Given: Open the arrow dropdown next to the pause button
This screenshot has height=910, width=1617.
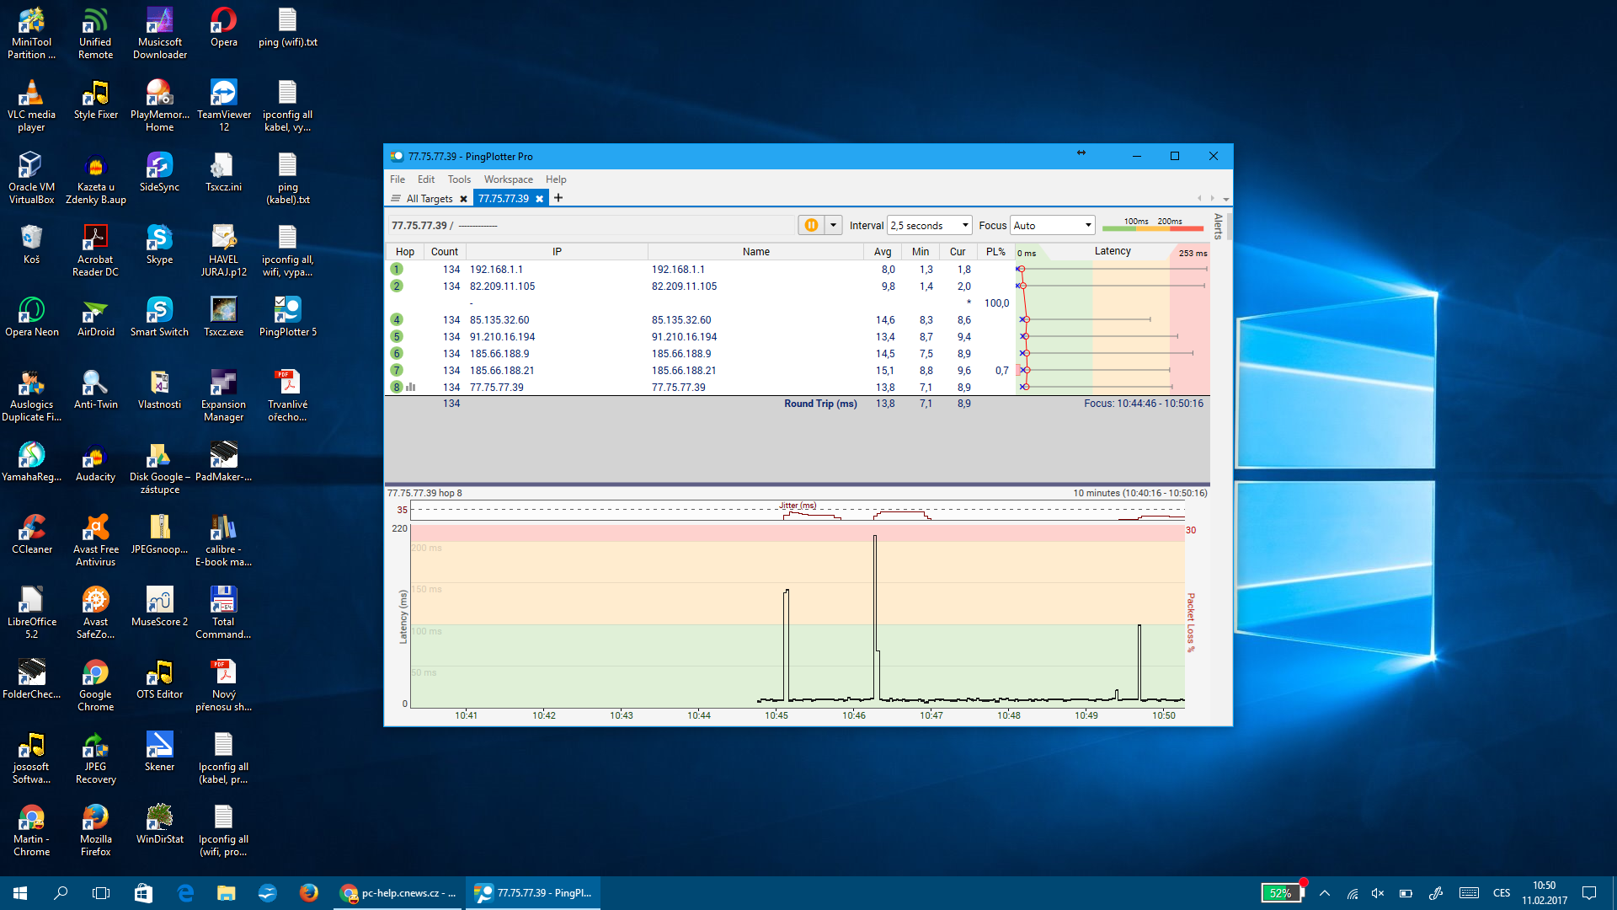Looking at the screenshot, I should tap(833, 225).
